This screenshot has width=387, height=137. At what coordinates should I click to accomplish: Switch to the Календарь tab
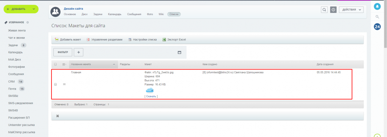[x=115, y=14]
